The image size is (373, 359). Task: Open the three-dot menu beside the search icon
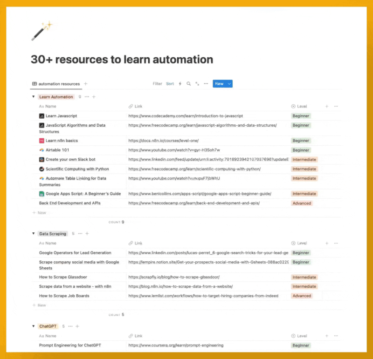pos(206,84)
